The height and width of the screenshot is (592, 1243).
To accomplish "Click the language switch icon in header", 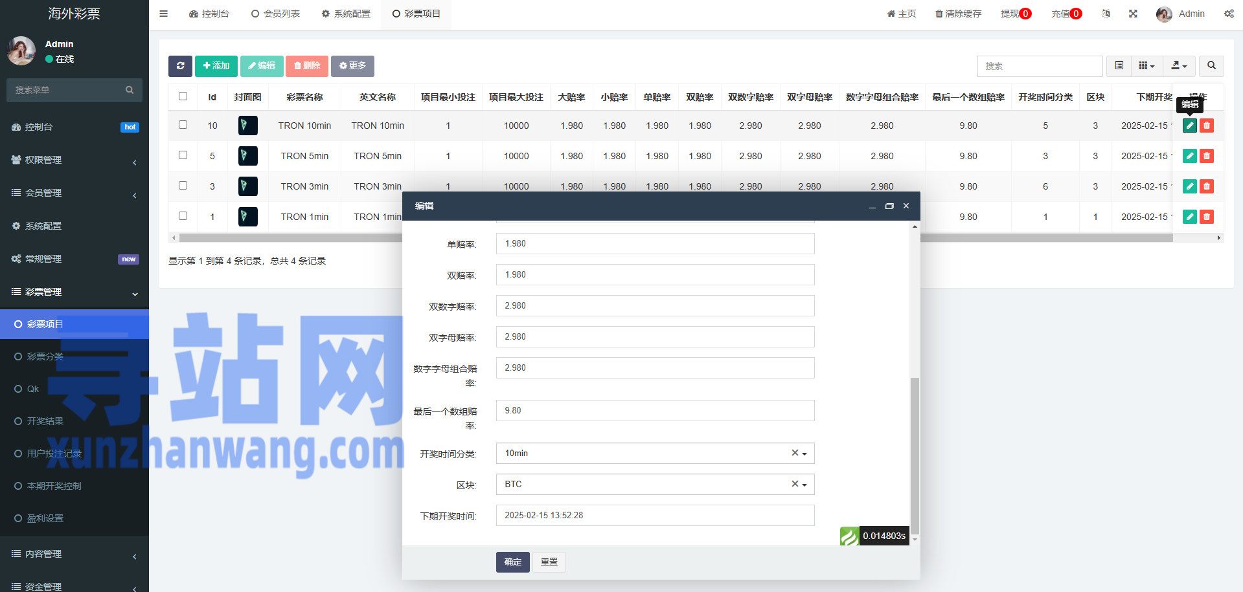I will click(1106, 14).
